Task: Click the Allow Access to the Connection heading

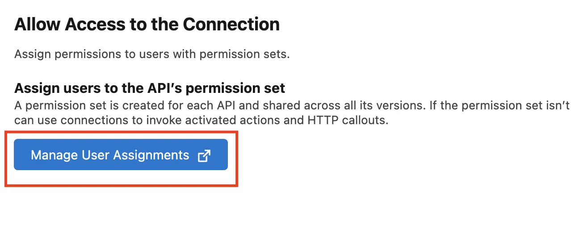Action: coord(147,24)
